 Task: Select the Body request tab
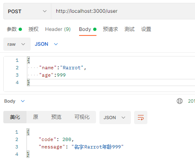88,29
